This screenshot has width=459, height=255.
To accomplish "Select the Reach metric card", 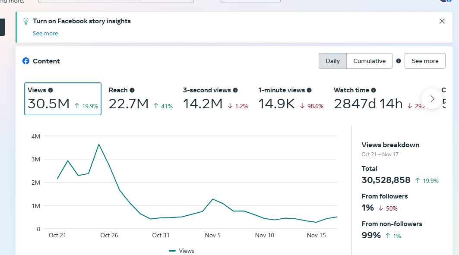I will click(140, 99).
